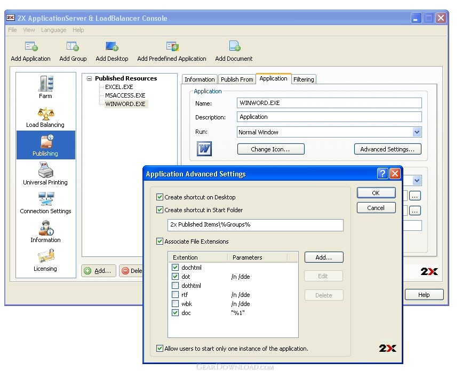This screenshot has height=371, width=470.
Task: Click the upper browse ellipsis button
Action: [415, 196]
